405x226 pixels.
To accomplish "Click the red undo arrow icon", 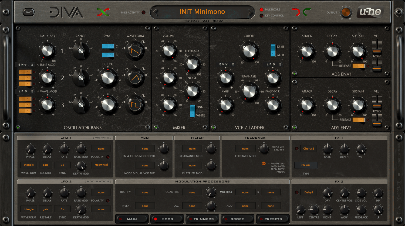I will pyautogui.click(x=296, y=12).
